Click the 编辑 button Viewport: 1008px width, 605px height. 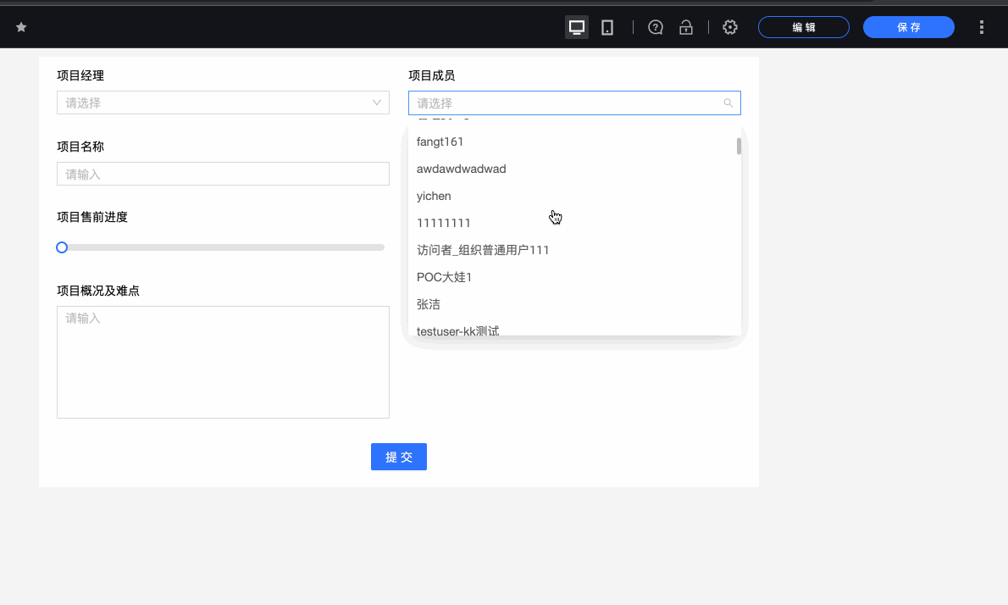804,27
